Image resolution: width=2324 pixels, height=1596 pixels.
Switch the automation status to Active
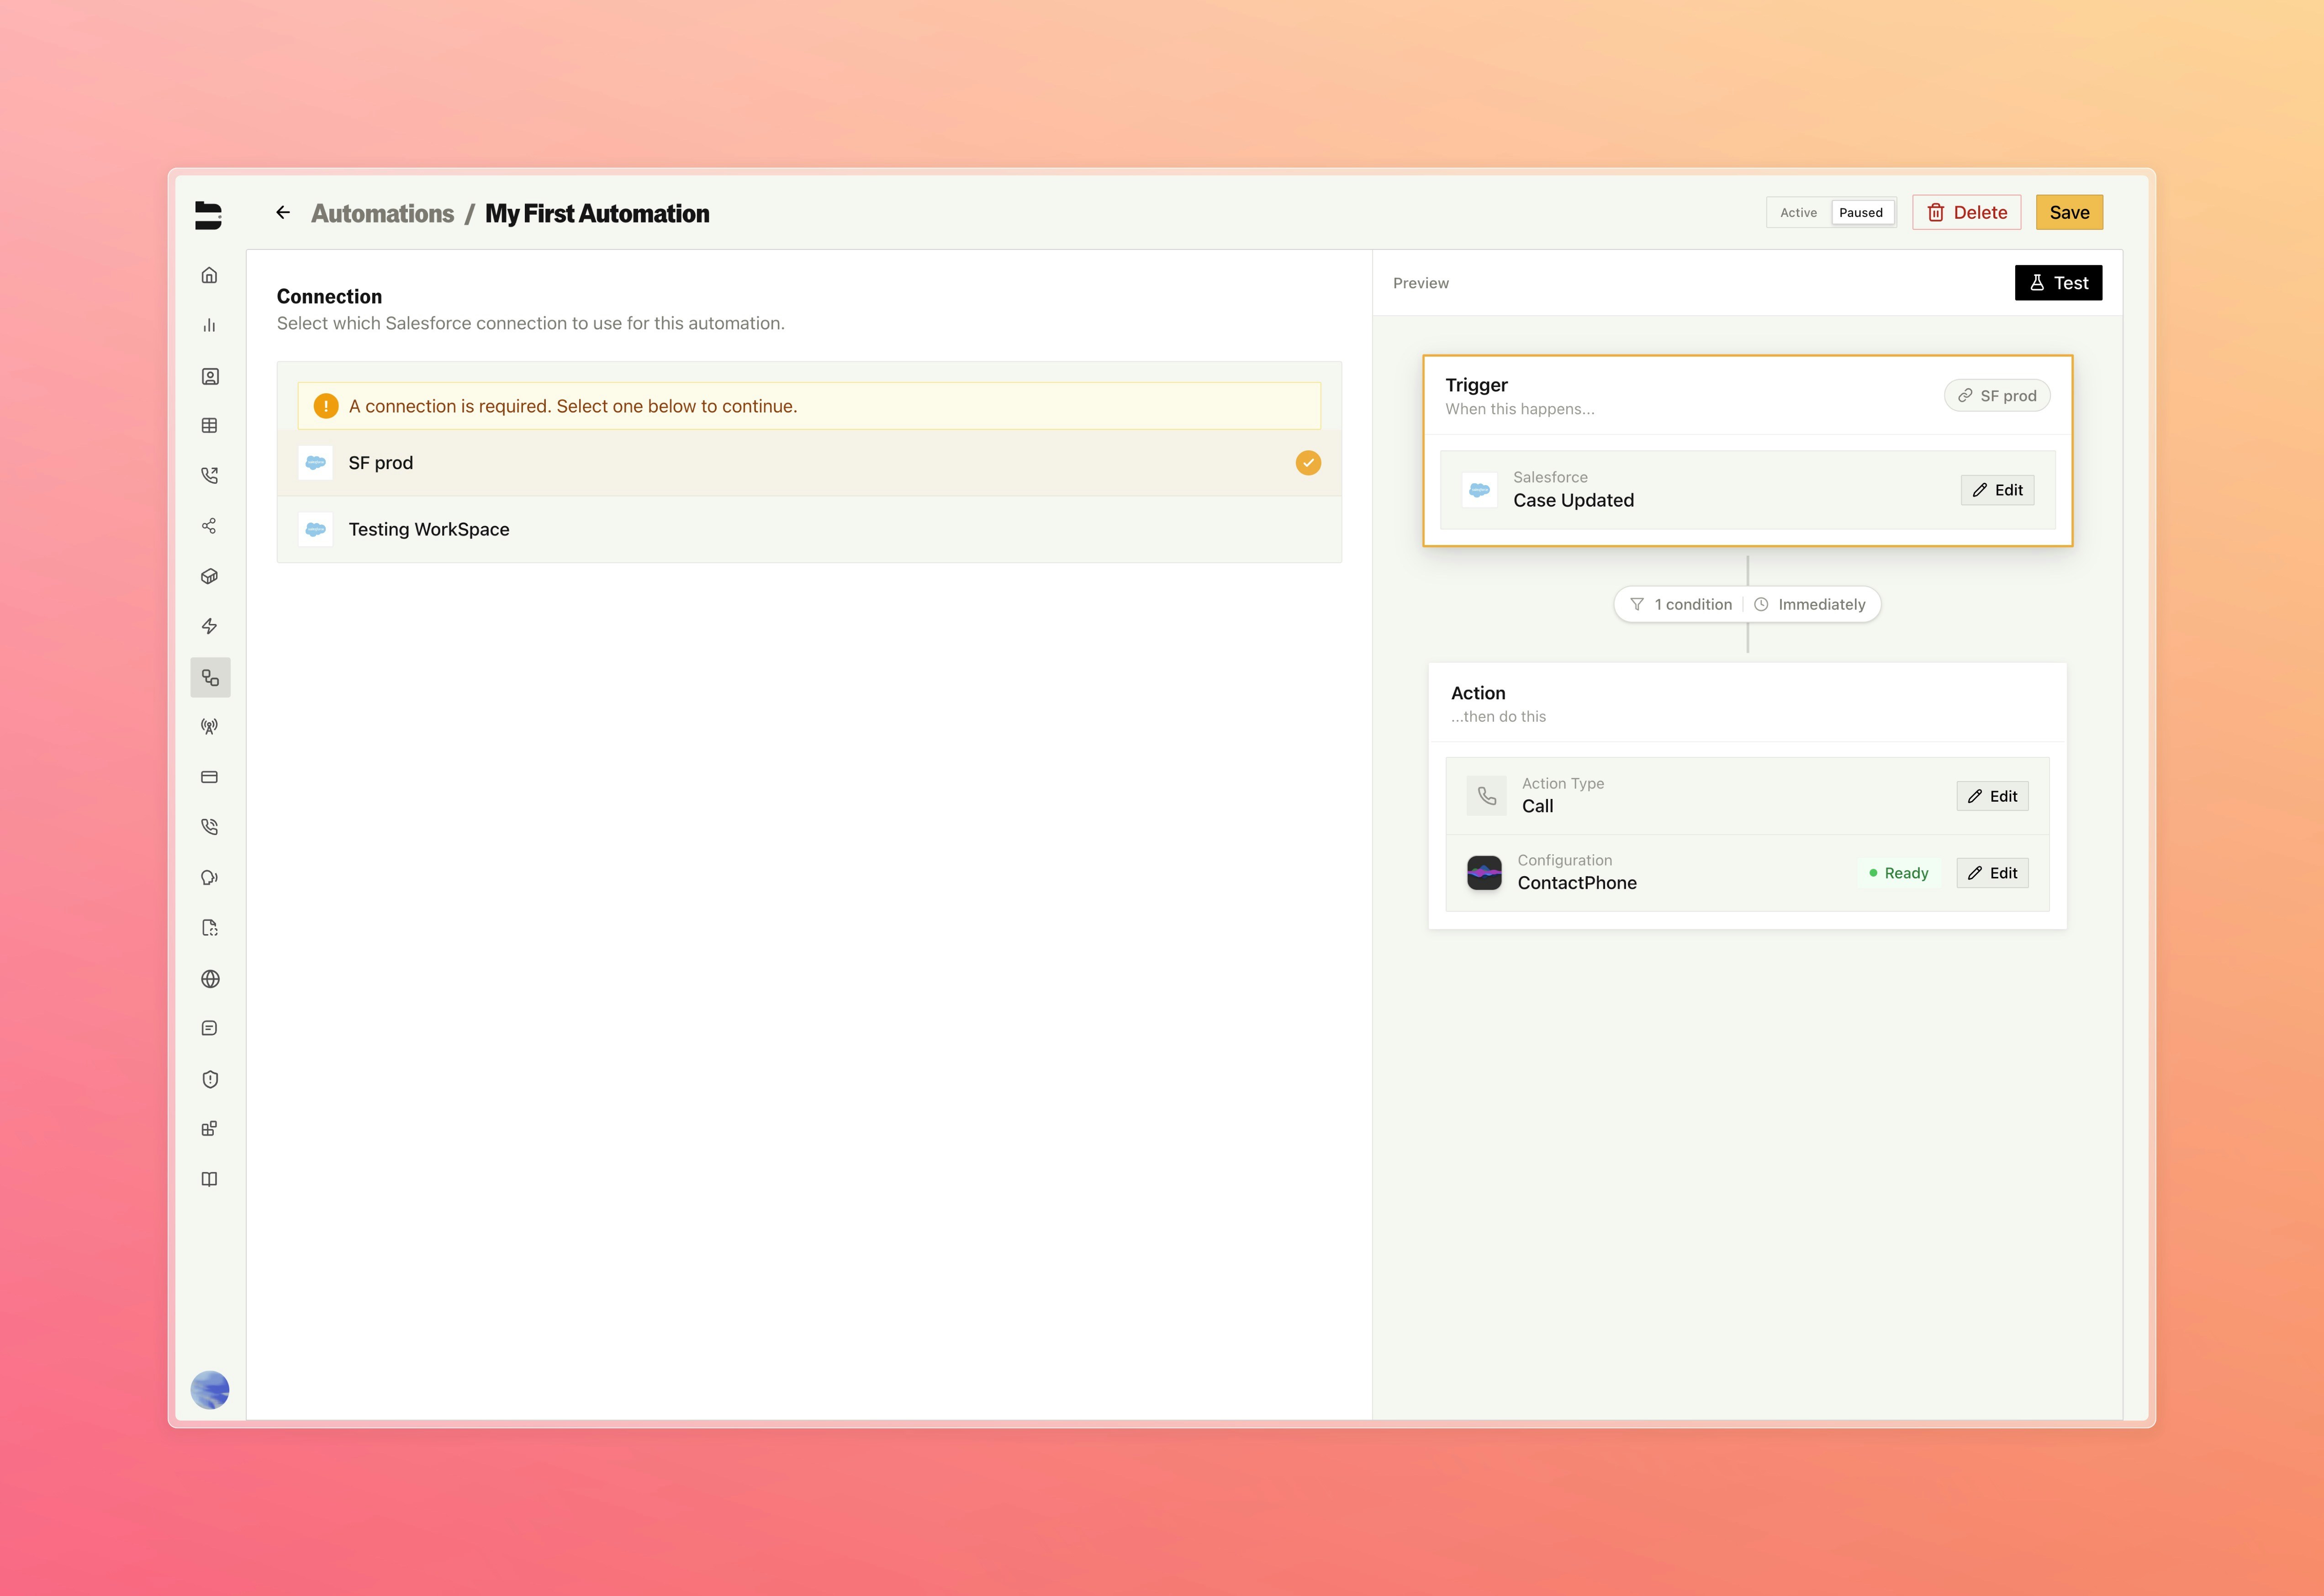click(x=1797, y=212)
